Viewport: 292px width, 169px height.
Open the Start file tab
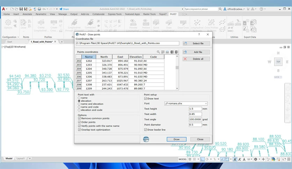click(x=9, y=42)
